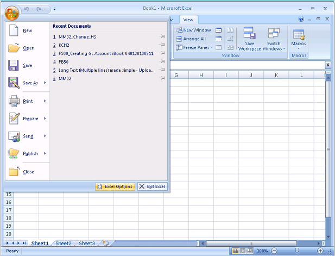Select column header K
335x256 pixels.
click(x=276, y=75)
